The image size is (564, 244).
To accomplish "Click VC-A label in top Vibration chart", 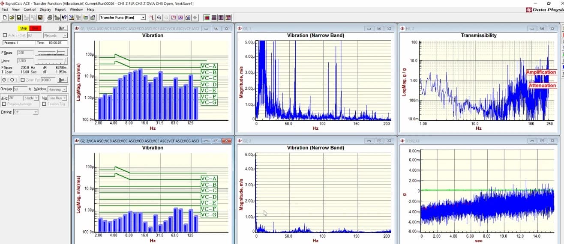I will [x=209, y=66].
